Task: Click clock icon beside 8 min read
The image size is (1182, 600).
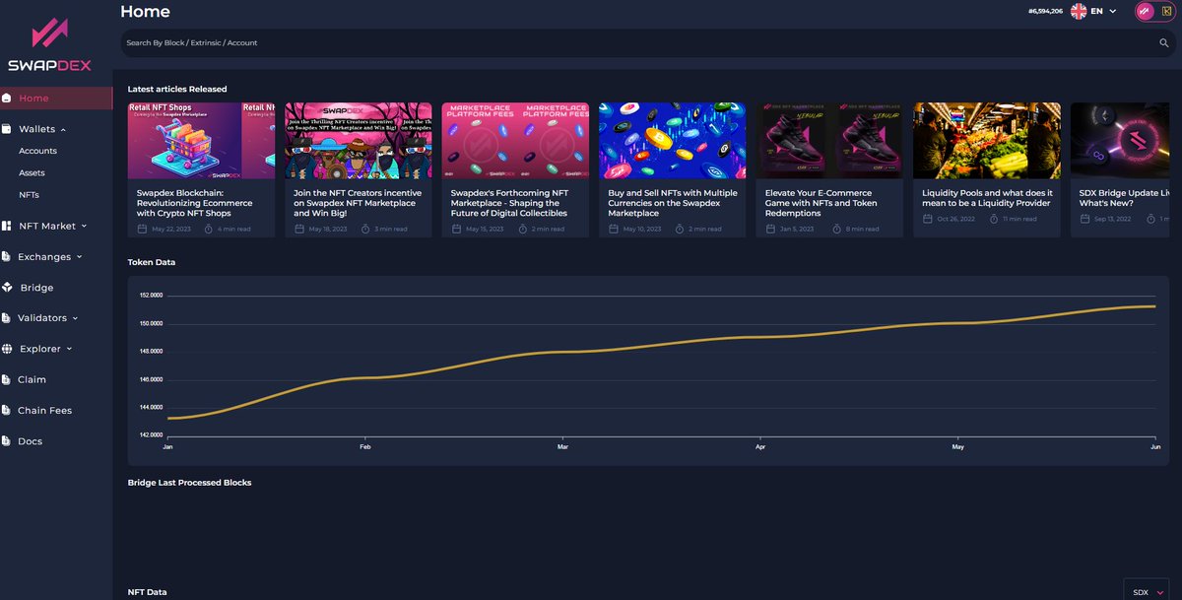Action: coord(836,229)
